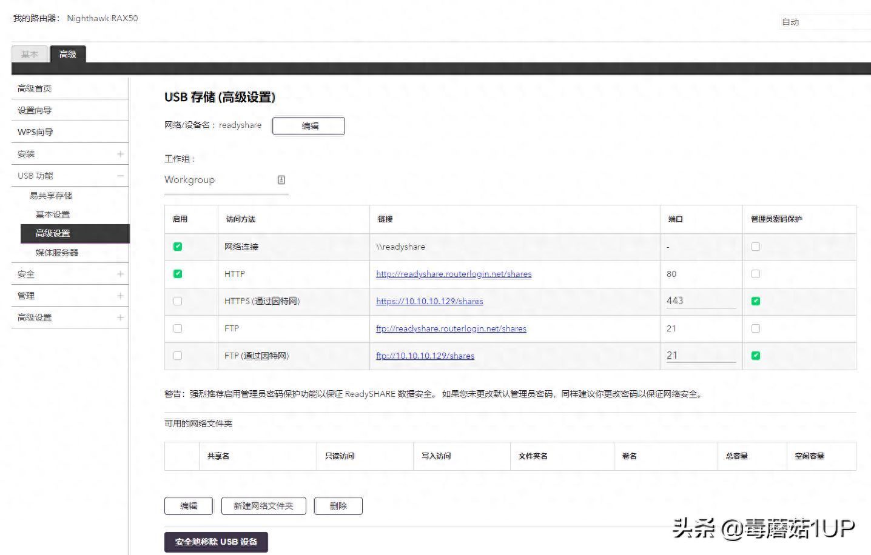Uncheck admin password protection for FTP (通过因特网)
Image resolution: width=871 pixels, height=555 pixels.
(755, 356)
